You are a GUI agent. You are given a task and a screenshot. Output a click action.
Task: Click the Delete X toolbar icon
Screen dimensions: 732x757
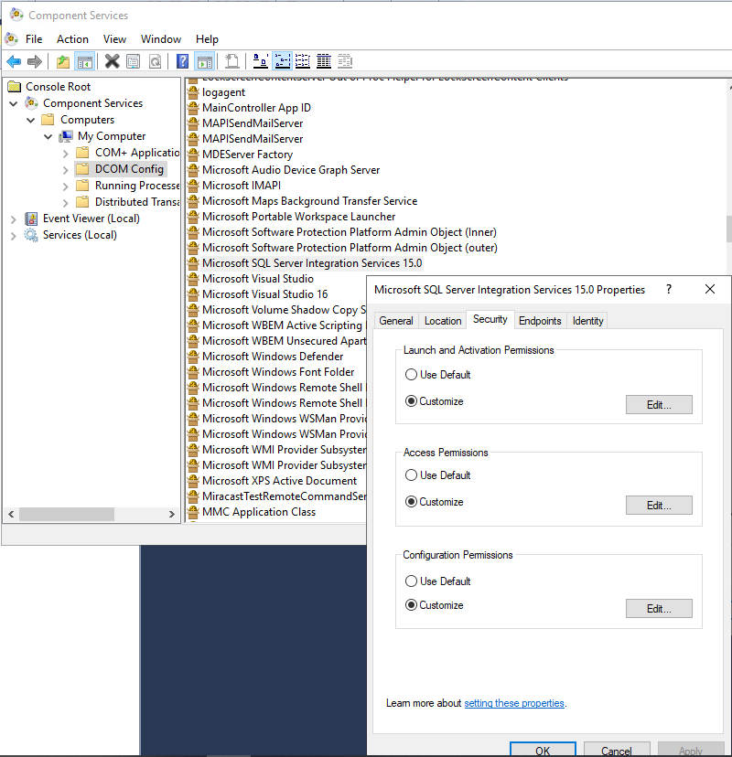[x=113, y=61]
